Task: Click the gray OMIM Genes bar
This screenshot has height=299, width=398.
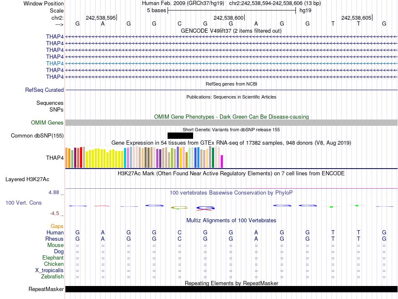Action: [231, 122]
